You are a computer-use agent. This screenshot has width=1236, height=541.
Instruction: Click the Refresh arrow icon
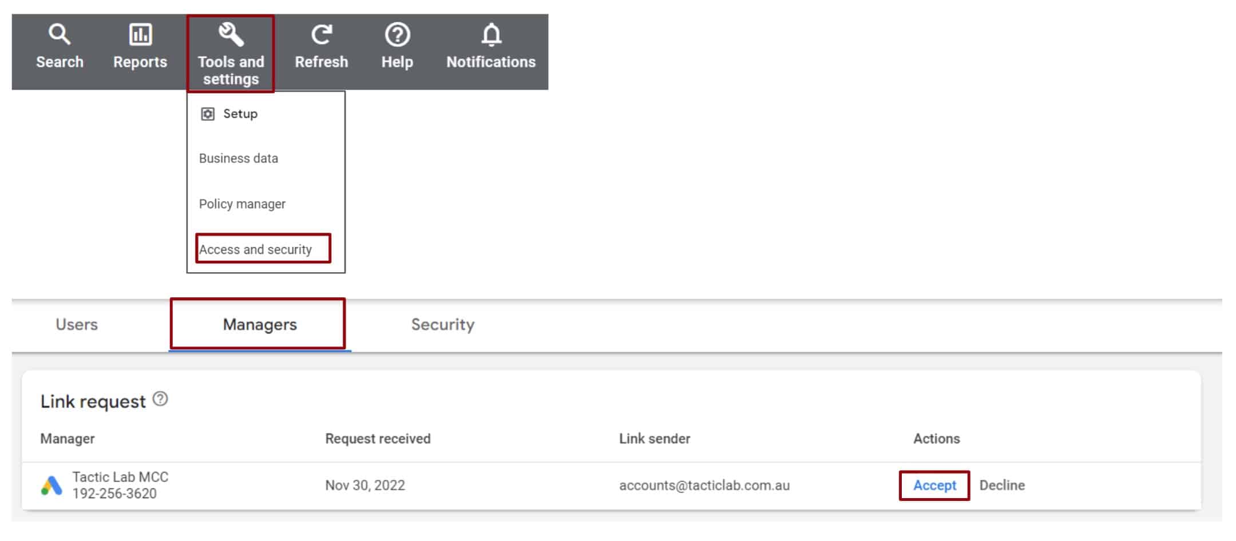click(x=322, y=35)
